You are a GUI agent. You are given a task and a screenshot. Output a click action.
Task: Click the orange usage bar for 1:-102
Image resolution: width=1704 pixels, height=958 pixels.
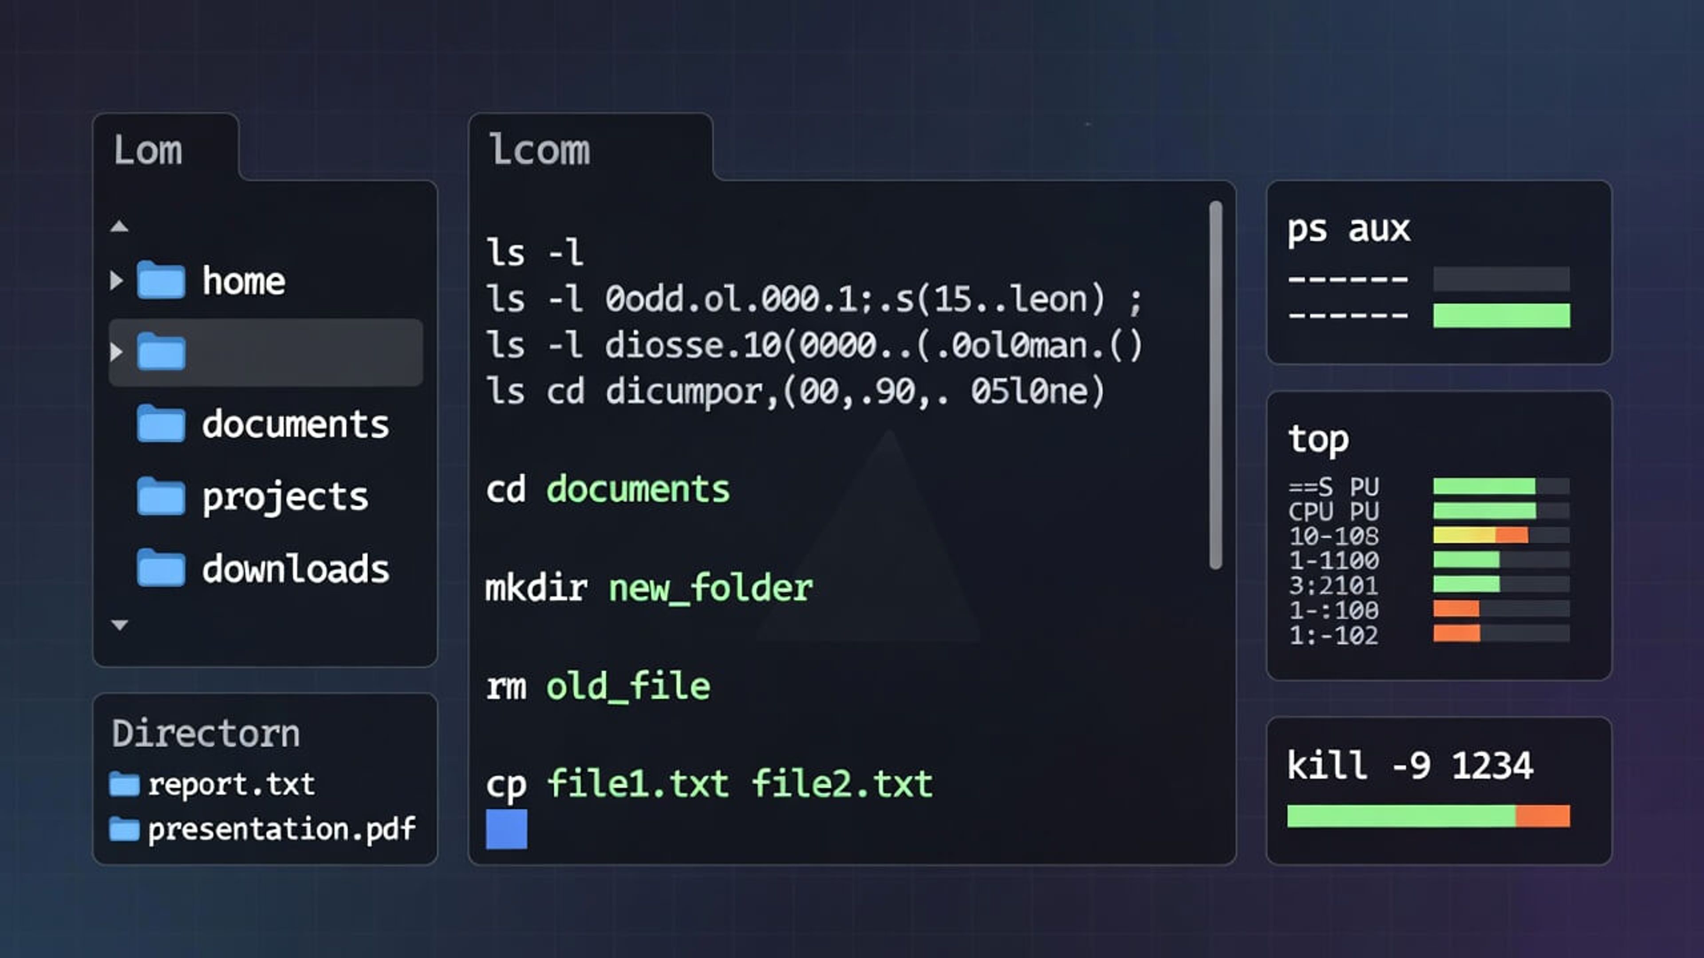[1456, 633]
